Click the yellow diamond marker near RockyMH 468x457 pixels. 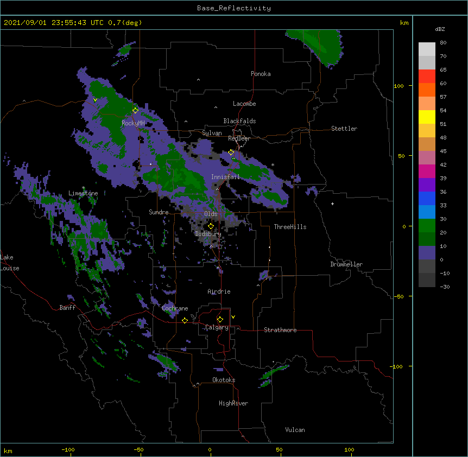[x=136, y=110]
